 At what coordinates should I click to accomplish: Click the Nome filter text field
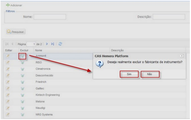point(50,17)
